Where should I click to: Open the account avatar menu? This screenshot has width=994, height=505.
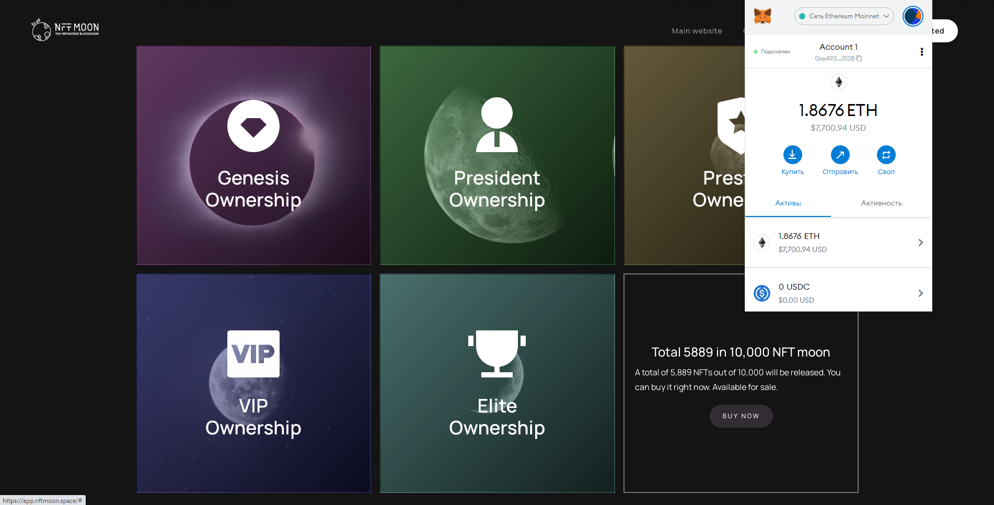(913, 16)
